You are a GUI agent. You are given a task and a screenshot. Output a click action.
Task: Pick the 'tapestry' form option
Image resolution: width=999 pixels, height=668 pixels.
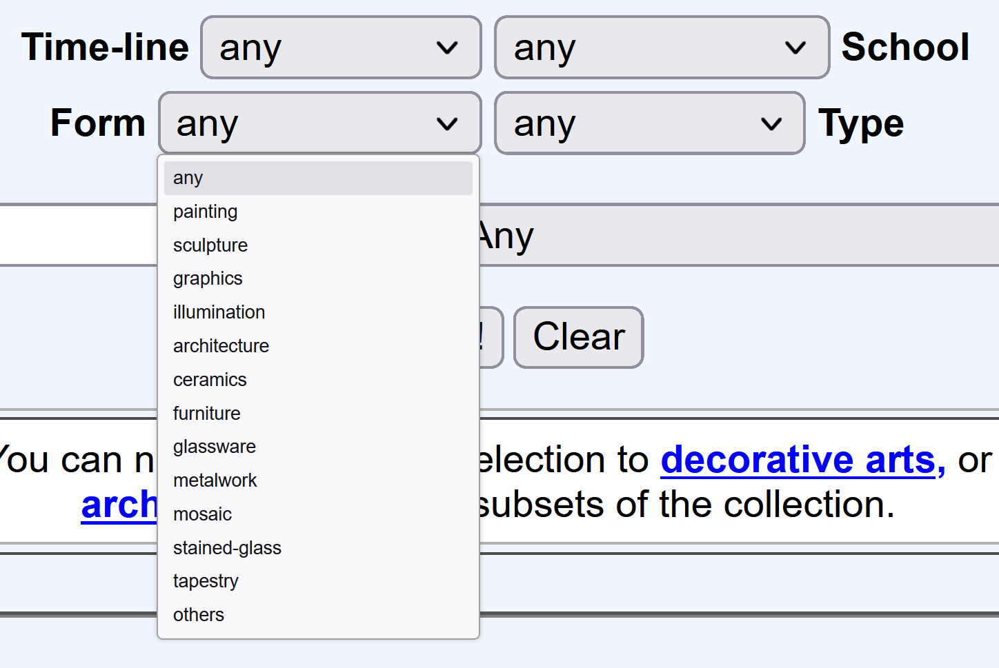pos(318,581)
